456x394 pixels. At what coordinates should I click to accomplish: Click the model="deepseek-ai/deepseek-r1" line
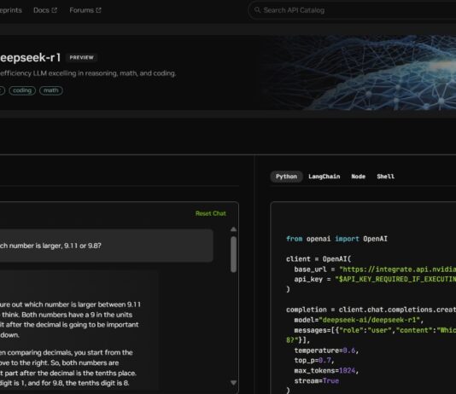click(359, 320)
